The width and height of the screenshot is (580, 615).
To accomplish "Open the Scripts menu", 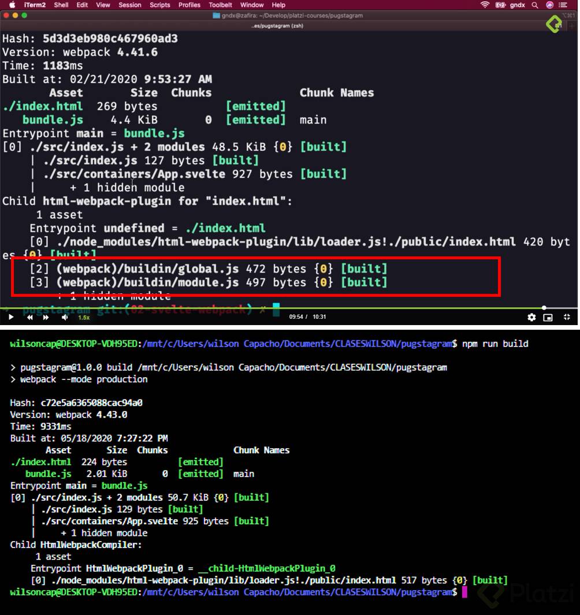I will [x=159, y=5].
